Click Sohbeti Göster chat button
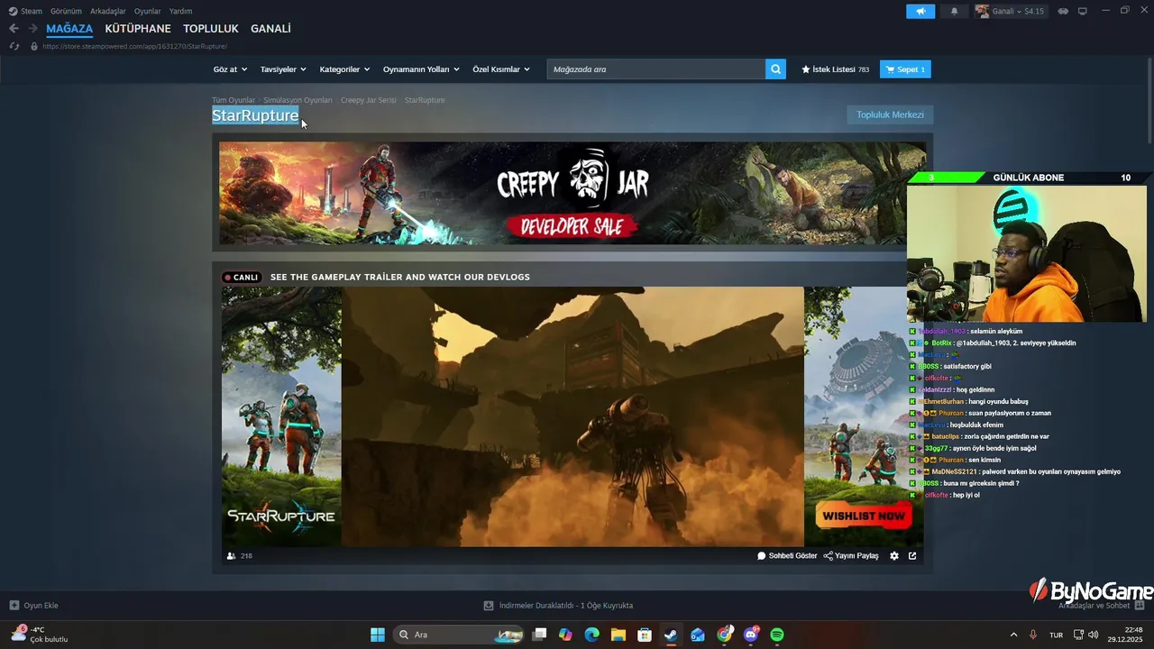1154x649 pixels. (x=787, y=556)
